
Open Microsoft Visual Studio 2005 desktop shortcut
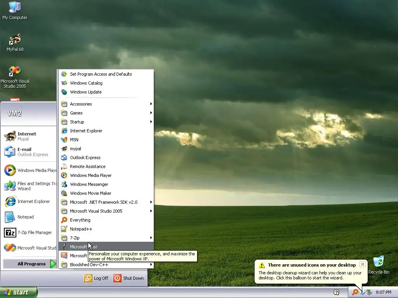[x=15, y=77]
